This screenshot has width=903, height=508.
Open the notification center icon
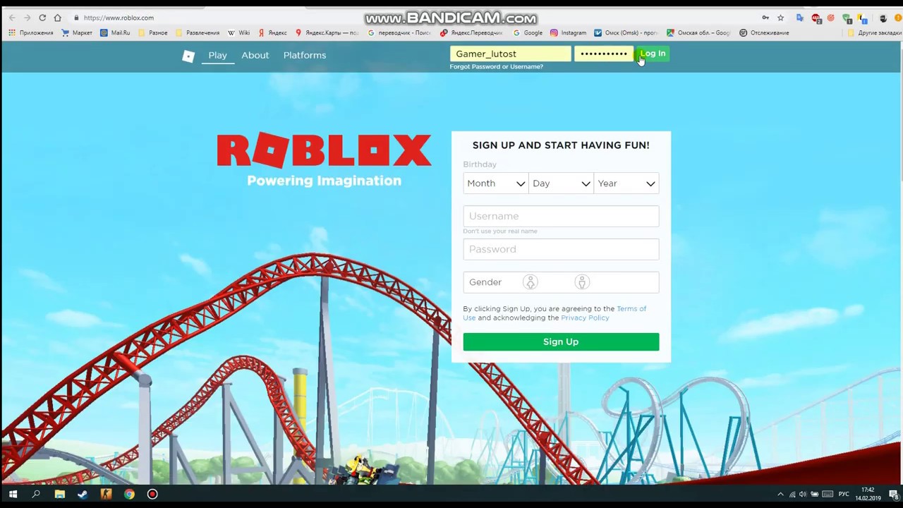pos(893,495)
